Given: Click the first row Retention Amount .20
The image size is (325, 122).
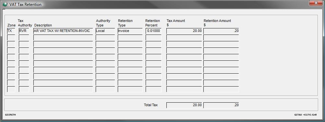Looking at the screenshot, I should [x=221, y=31].
